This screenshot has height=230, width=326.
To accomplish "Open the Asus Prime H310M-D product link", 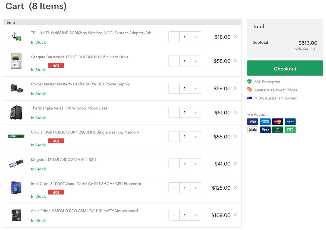I will pos(84,211).
